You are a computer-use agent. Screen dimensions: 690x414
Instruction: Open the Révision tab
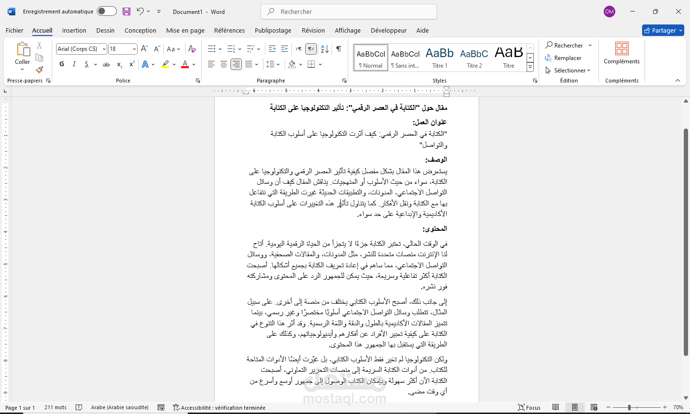point(313,30)
